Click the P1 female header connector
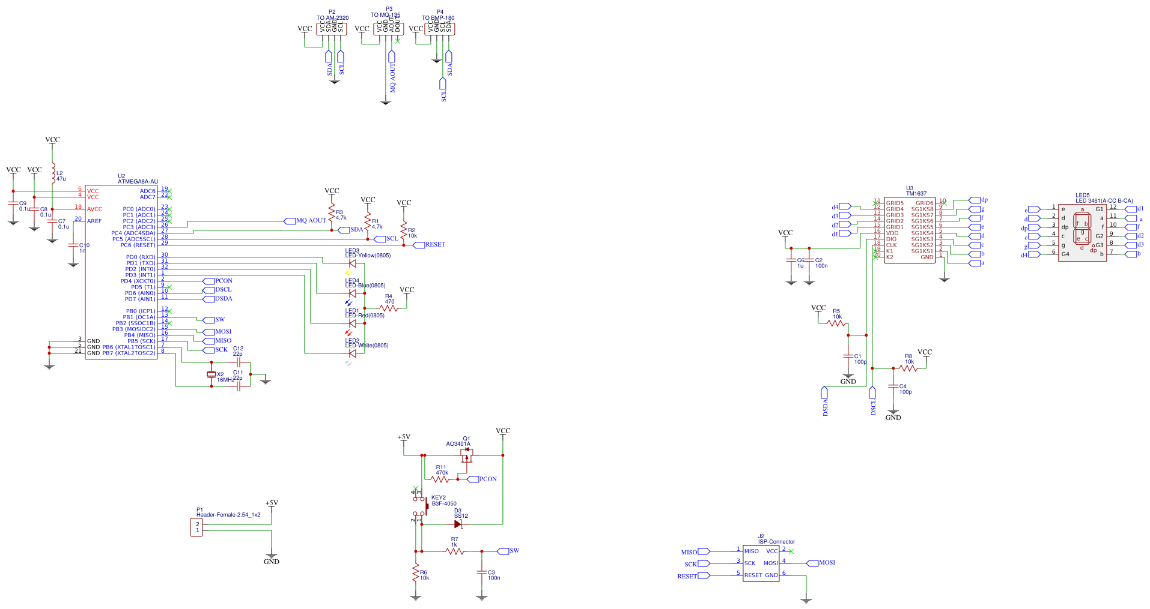The width and height of the screenshot is (1150, 609). tap(196, 527)
